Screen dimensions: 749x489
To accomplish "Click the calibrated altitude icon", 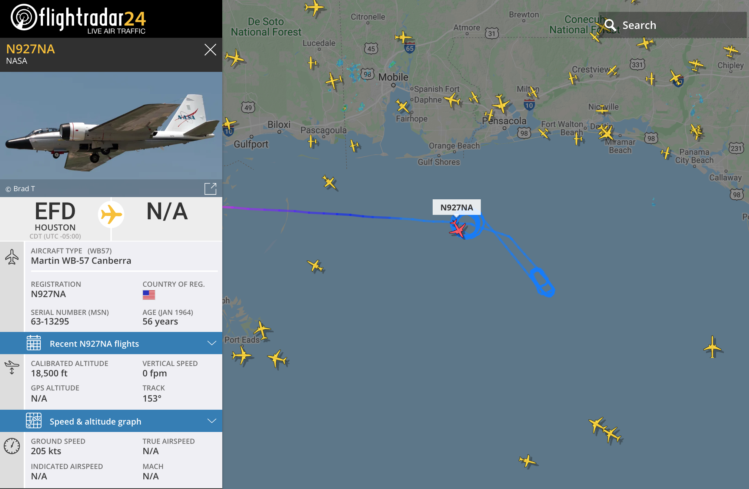I will coord(12,367).
